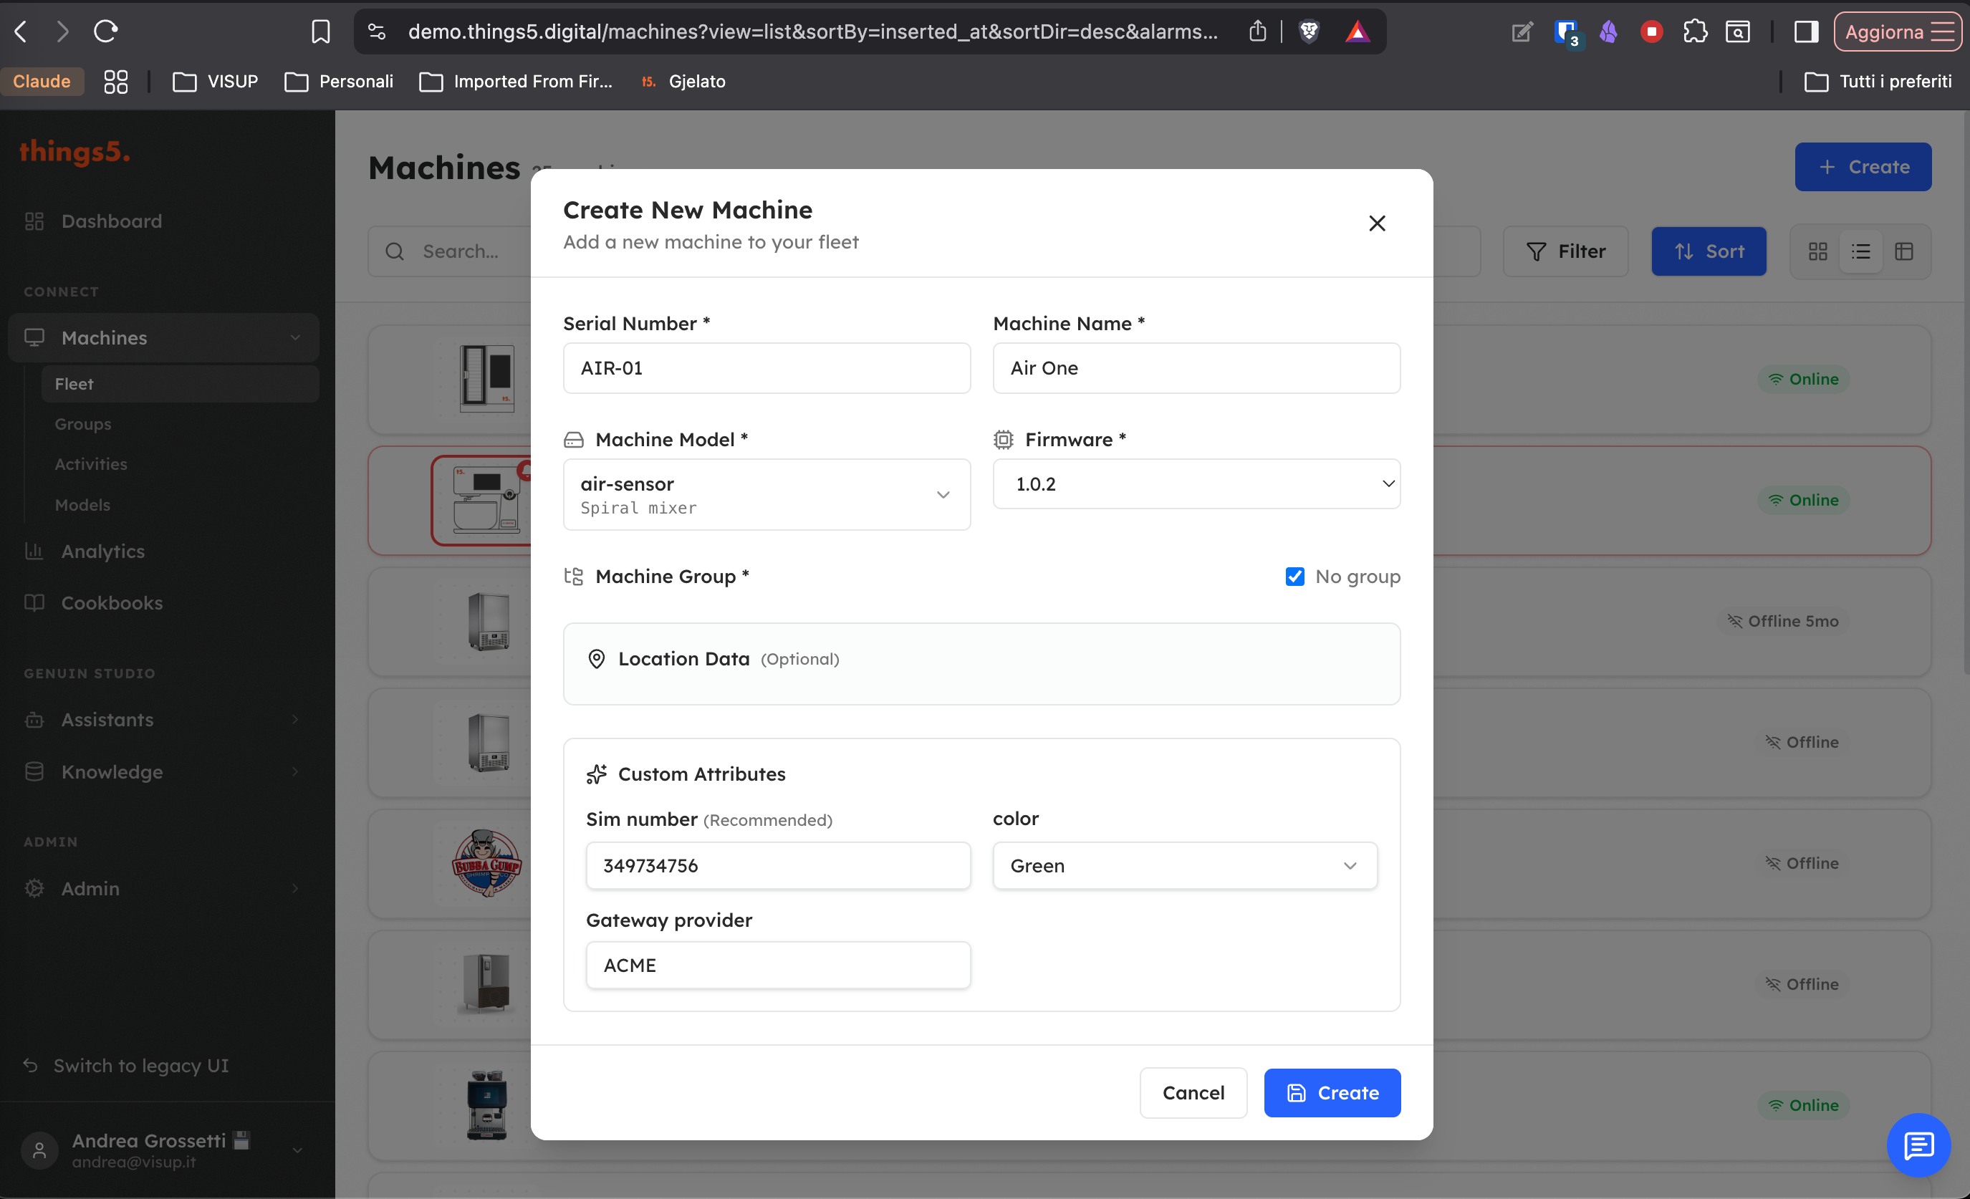1970x1199 pixels.
Task: Open the color Green dropdown
Action: click(1184, 865)
